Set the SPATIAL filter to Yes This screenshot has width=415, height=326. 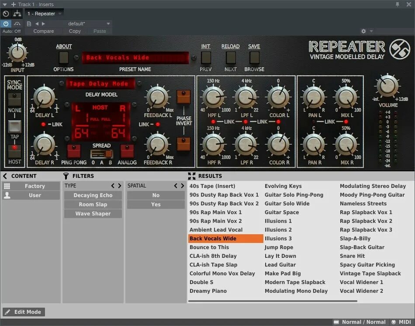[x=156, y=205]
